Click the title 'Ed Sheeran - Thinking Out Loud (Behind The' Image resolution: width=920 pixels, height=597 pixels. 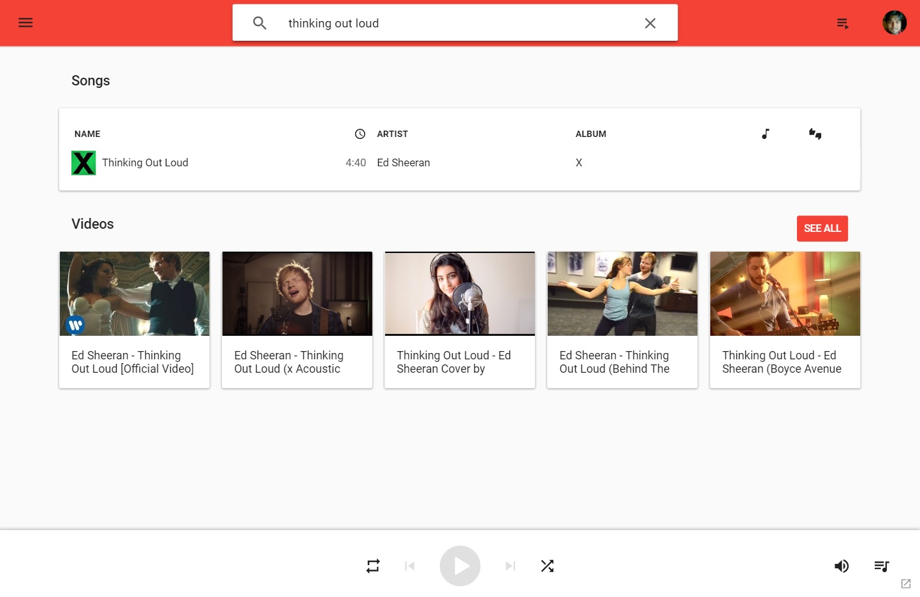(x=615, y=362)
